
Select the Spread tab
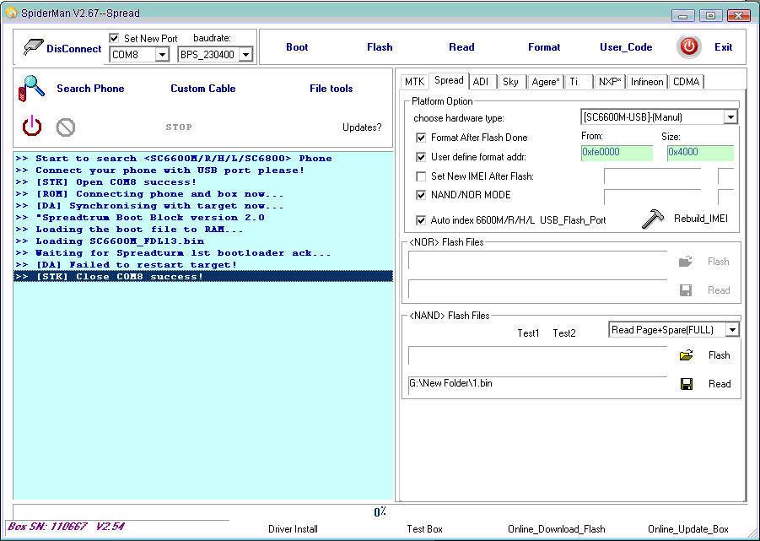coord(449,80)
